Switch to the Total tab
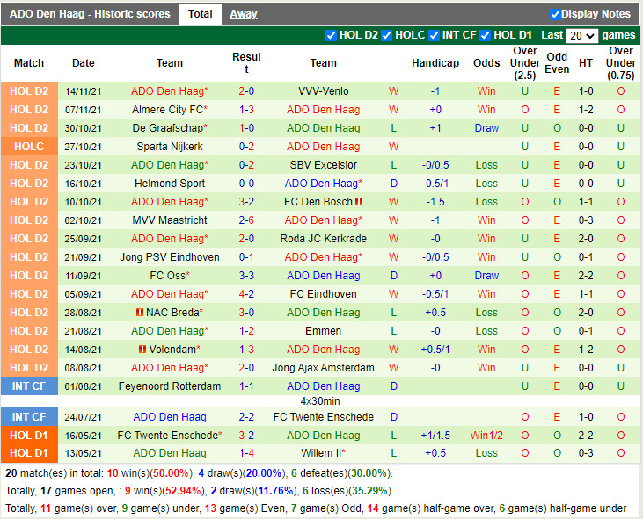This screenshot has height=519, width=643. click(201, 14)
